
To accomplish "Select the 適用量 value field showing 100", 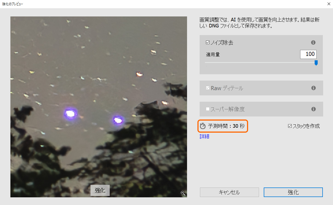I will click(308, 54).
